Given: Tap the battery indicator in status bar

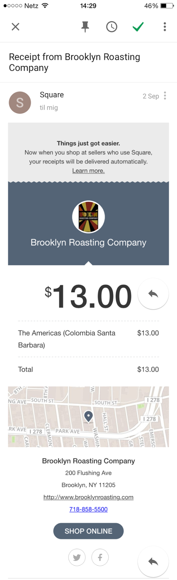Looking at the screenshot, I should coord(167,6).
